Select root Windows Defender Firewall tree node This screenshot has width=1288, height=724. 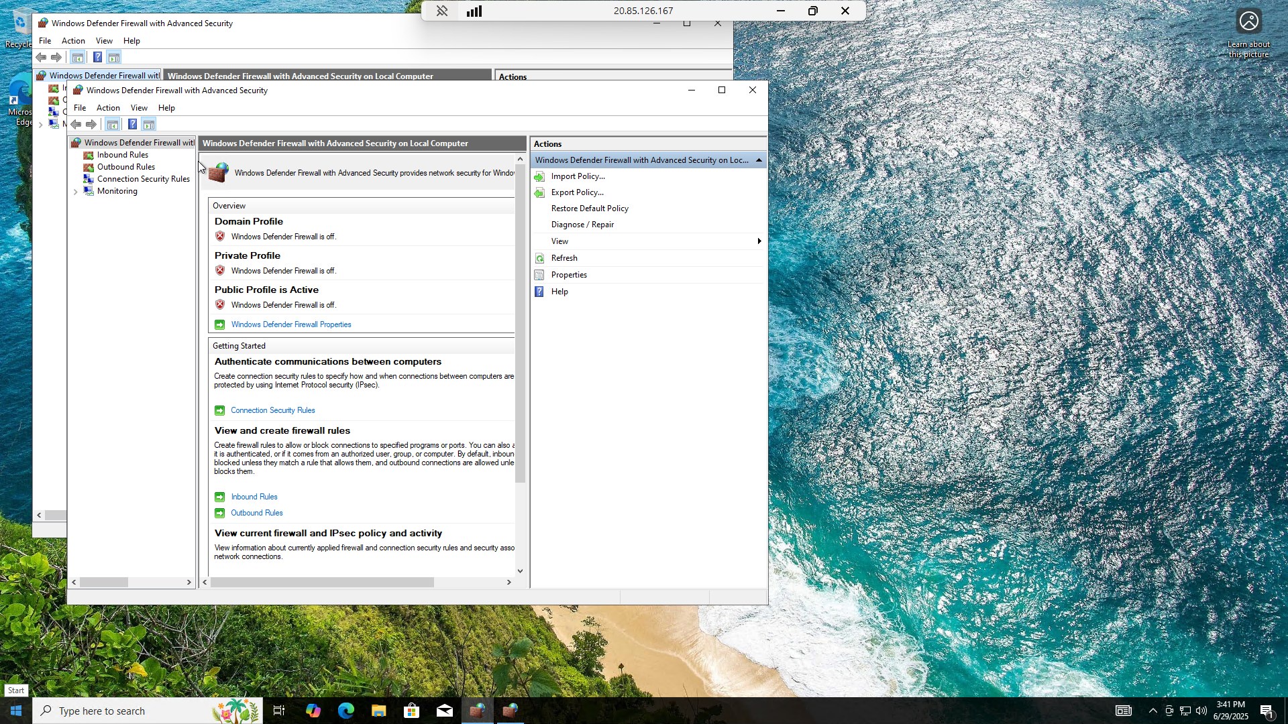point(139,143)
